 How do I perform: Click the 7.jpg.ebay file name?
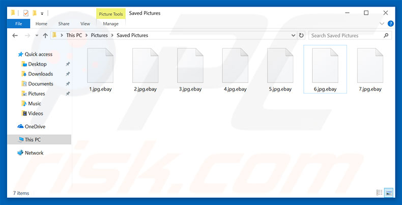[x=370, y=89]
